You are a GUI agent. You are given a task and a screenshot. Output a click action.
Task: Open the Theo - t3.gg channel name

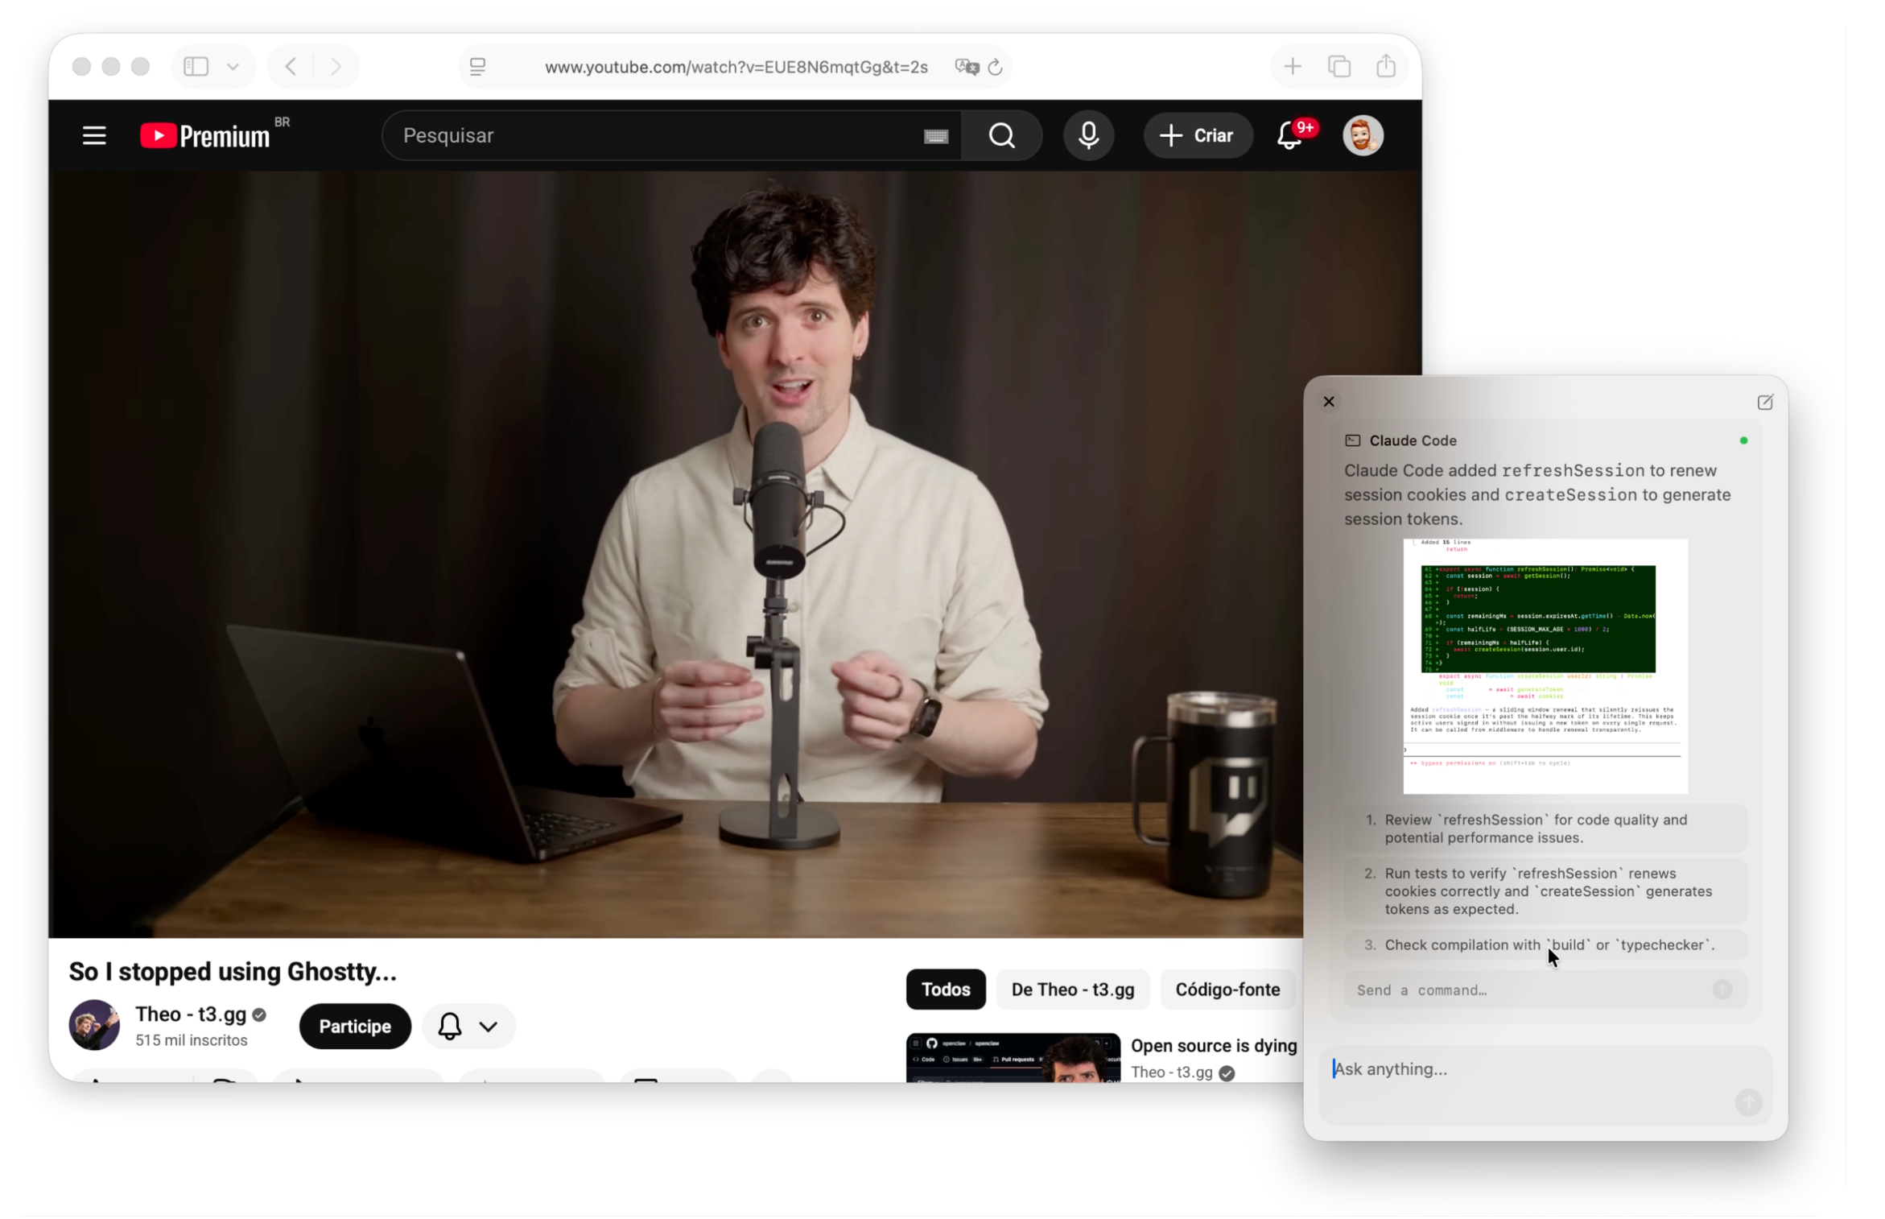[191, 1014]
